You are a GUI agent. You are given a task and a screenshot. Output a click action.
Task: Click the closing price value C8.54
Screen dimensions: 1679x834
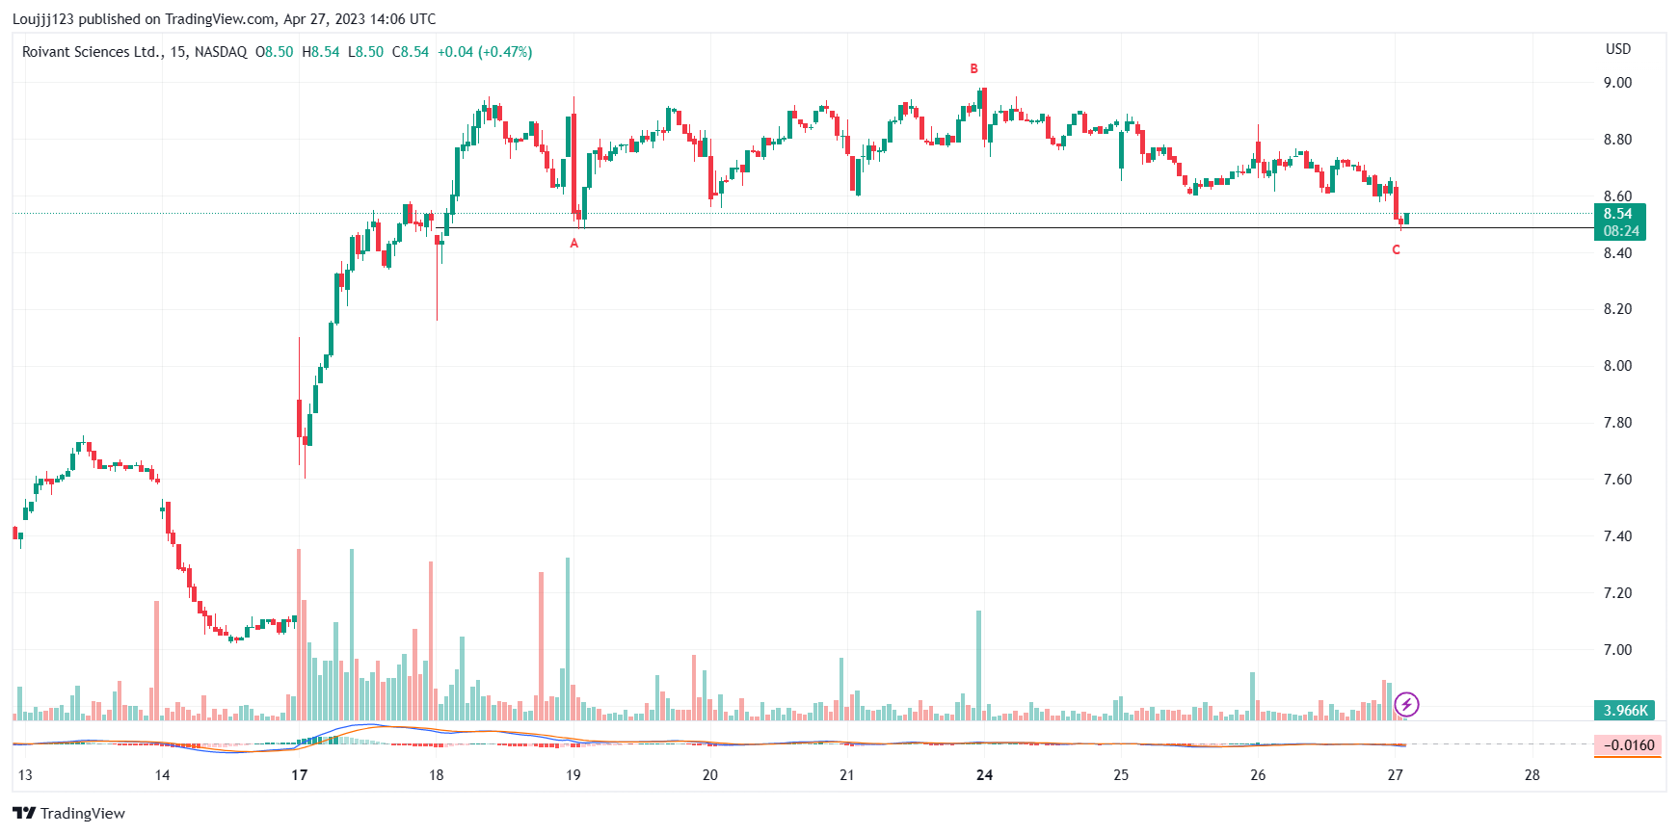point(411,52)
